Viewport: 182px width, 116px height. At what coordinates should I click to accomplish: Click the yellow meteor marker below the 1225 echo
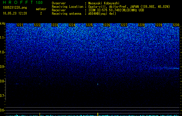tap(98, 114)
